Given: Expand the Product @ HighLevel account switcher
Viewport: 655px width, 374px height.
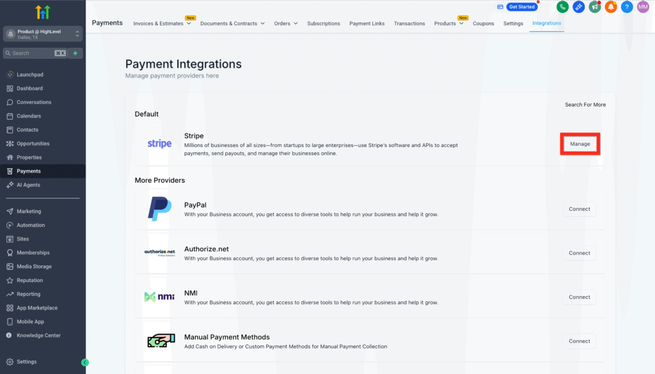Looking at the screenshot, I should (43, 34).
